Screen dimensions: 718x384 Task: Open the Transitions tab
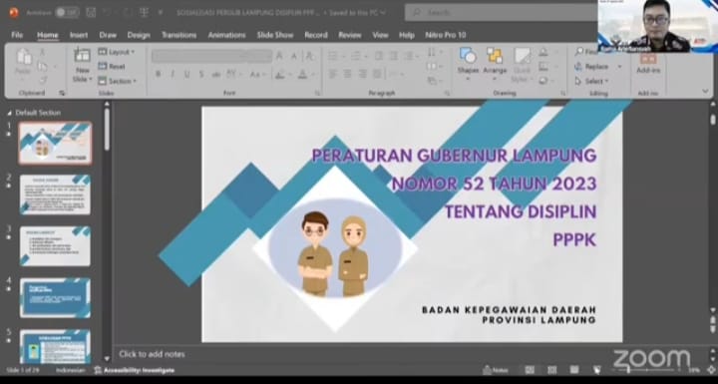(x=179, y=35)
